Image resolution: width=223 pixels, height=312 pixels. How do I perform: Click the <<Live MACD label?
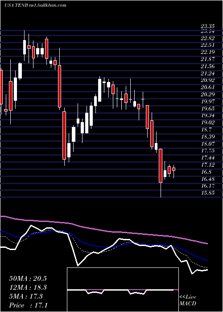188,300
